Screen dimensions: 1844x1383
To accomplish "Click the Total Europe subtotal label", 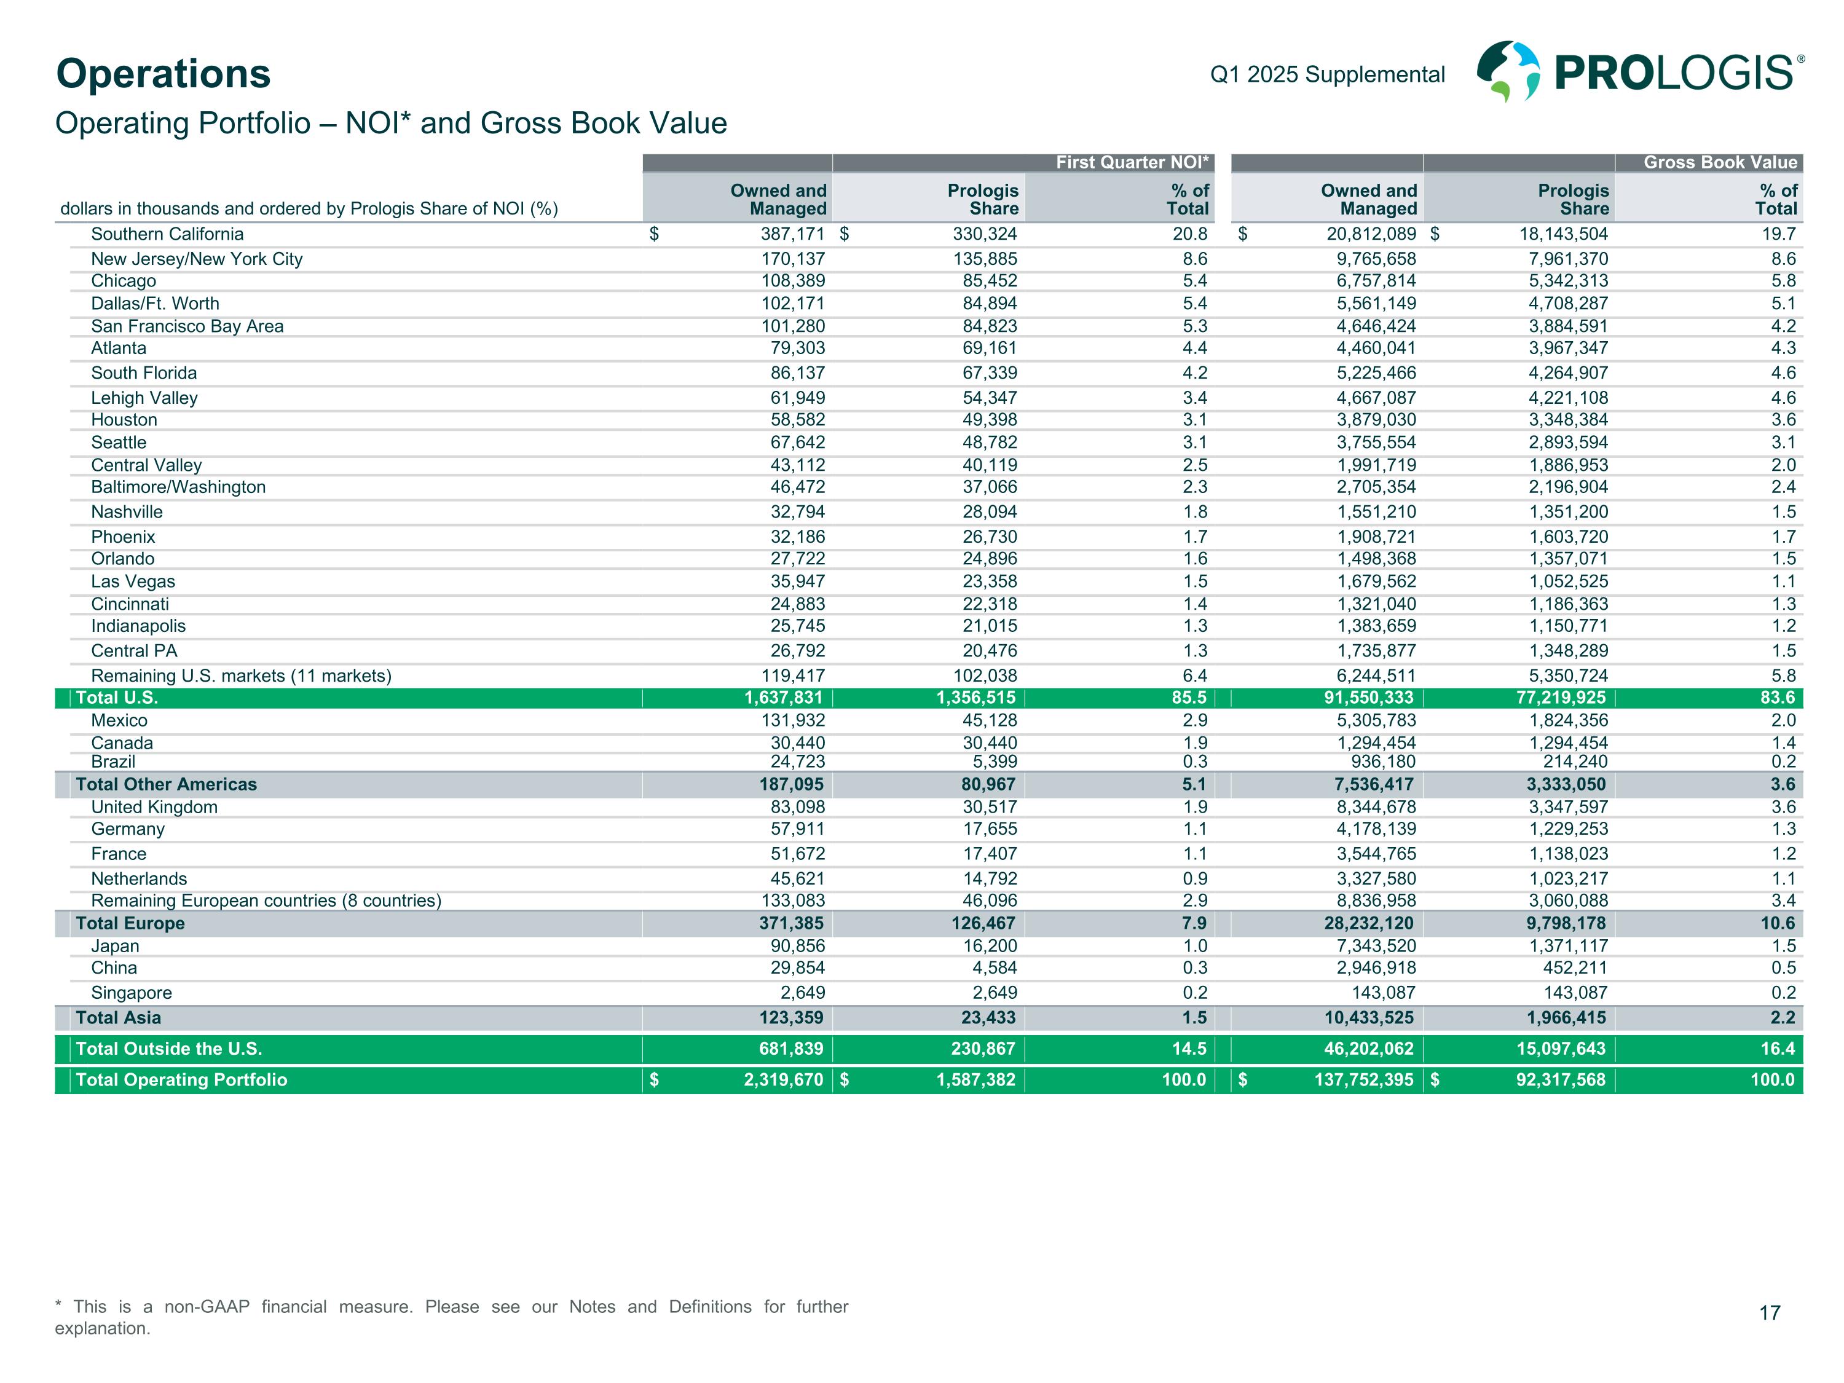I will coord(130,923).
